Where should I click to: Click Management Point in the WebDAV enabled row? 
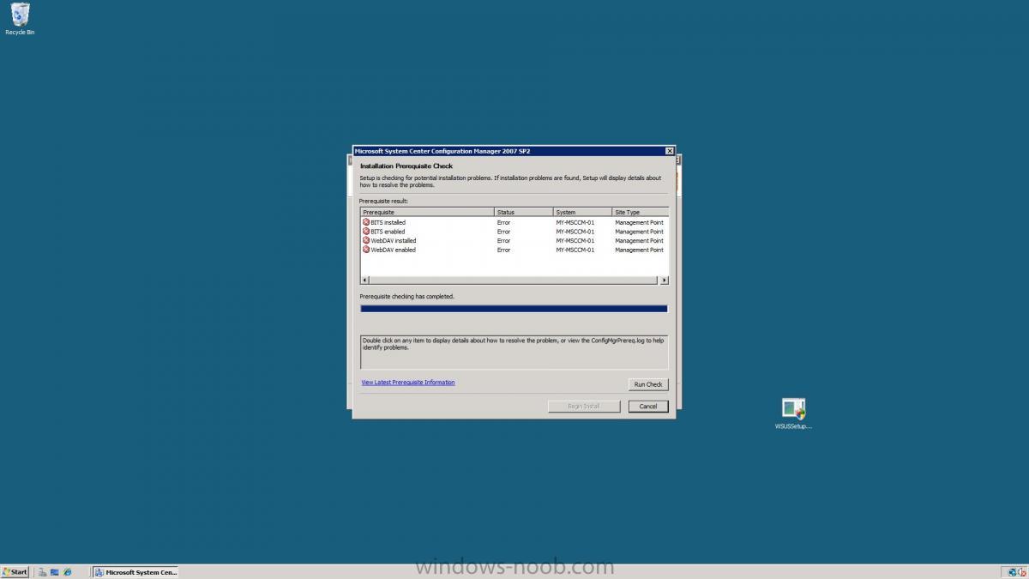[639, 250]
